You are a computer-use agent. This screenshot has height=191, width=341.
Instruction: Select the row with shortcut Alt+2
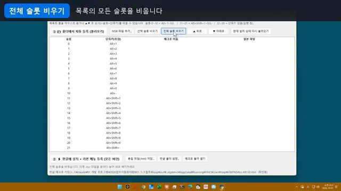point(172,49)
